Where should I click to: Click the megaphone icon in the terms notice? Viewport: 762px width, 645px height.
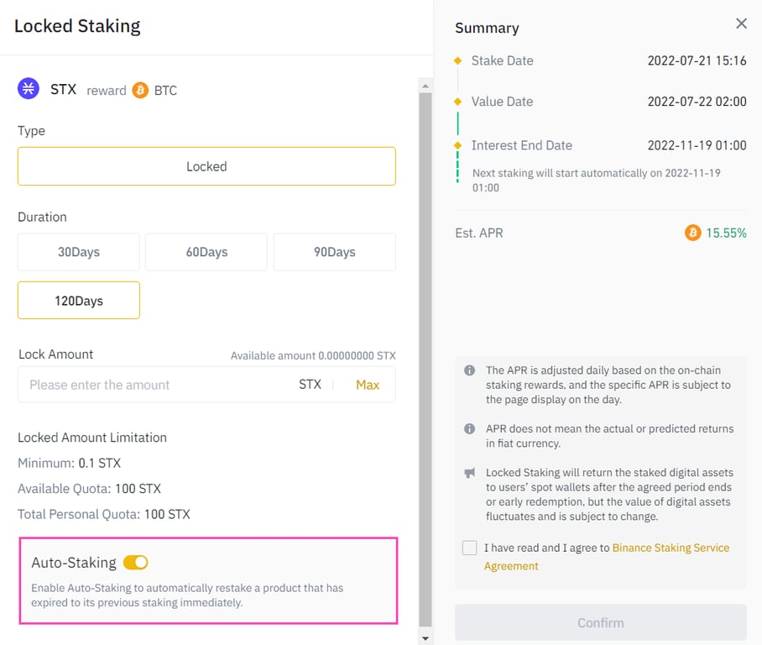[x=470, y=473]
